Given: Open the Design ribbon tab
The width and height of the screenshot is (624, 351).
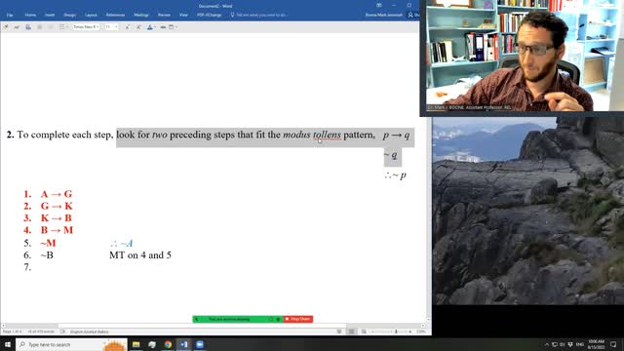Looking at the screenshot, I should (69, 15).
